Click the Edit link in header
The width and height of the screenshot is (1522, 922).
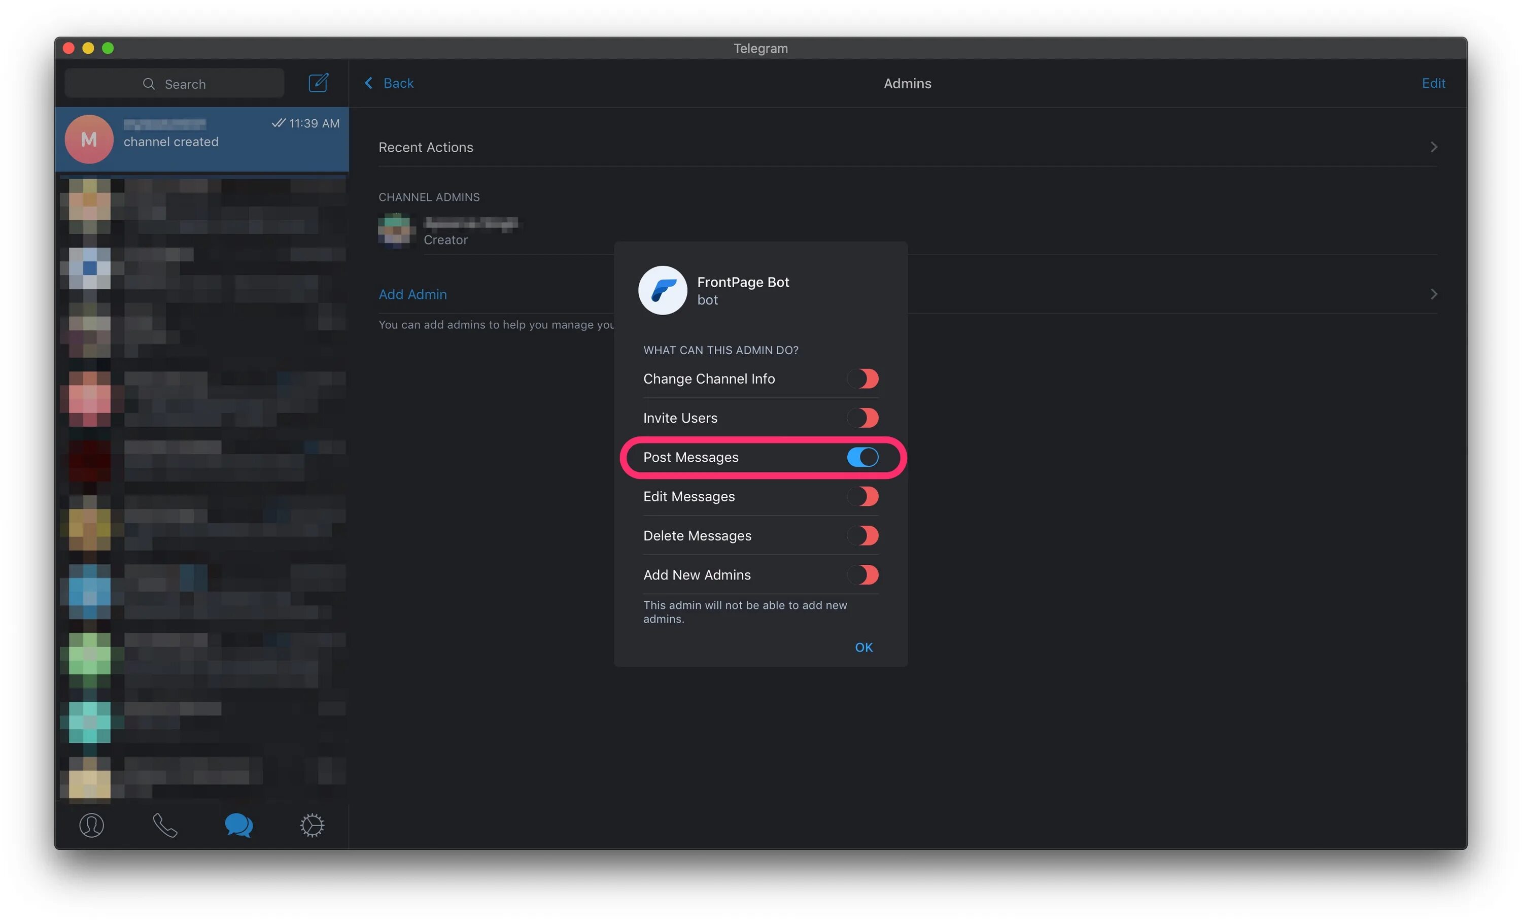click(1433, 83)
